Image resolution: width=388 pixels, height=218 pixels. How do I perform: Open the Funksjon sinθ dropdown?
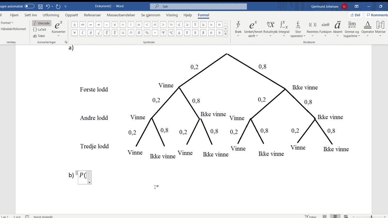326,29
